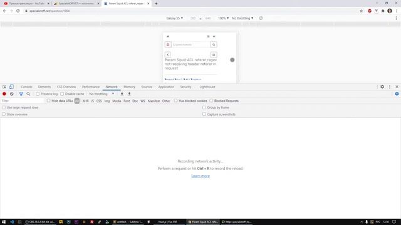Go back in browser history
This screenshot has width=401, height=225.
4,11
